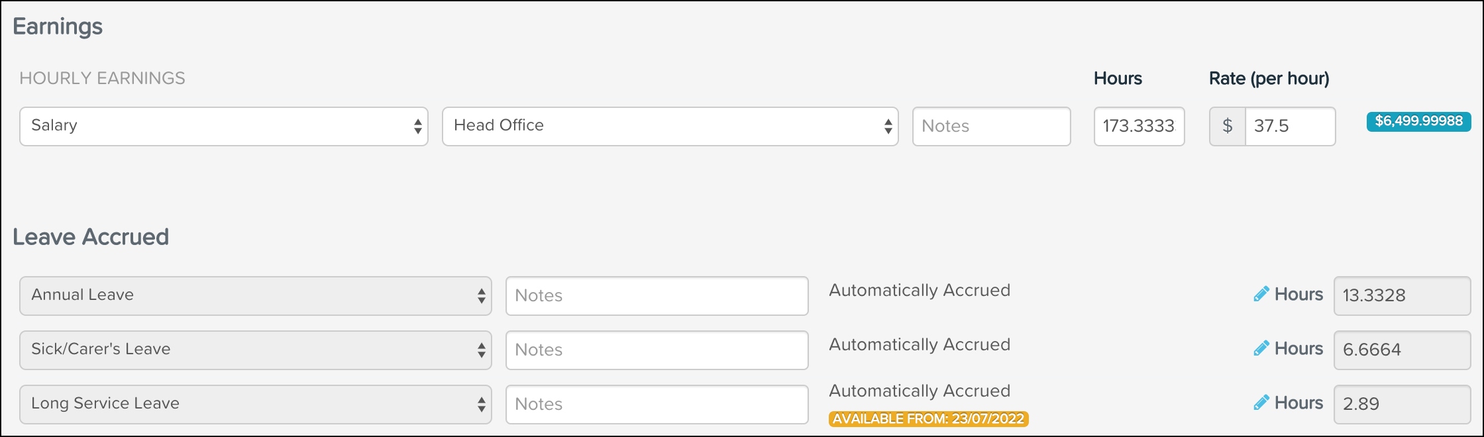Click the dollar sign prefix on the rate field
Viewport: 1484px width, 437px height.
coord(1227,126)
